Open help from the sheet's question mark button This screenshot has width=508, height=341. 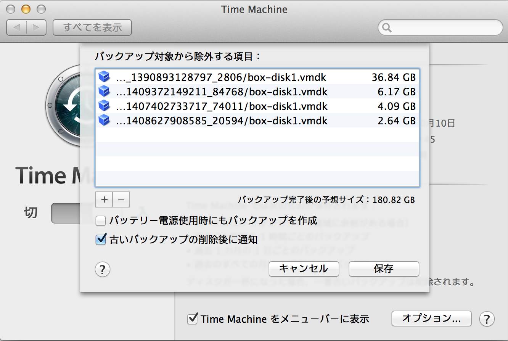point(102,269)
